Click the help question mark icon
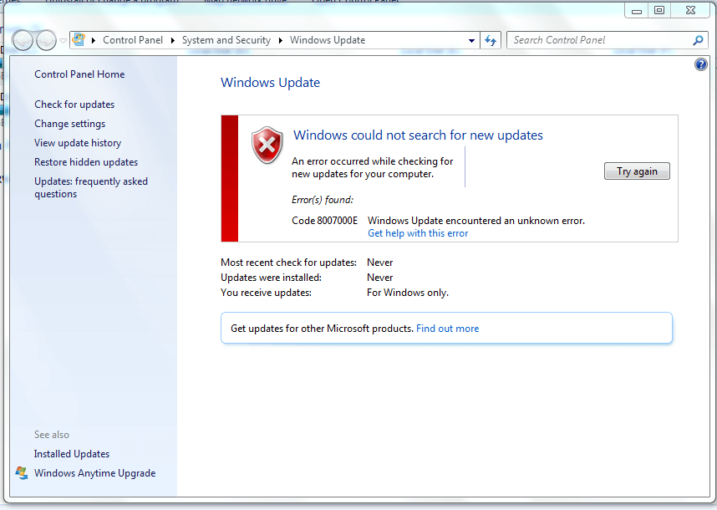Image resolution: width=717 pixels, height=510 pixels. pyautogui.click(x=701, y=64)
